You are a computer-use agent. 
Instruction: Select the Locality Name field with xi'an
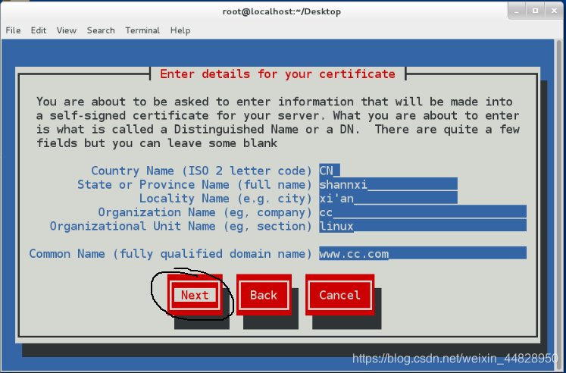tap(388, 198)
